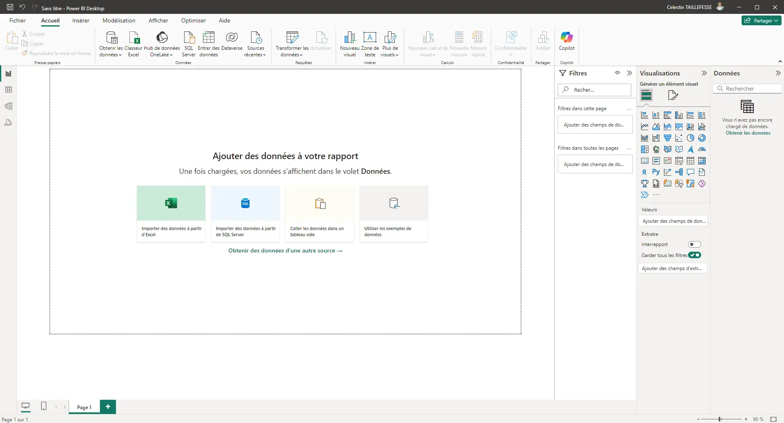This screenshot has height=423, width=784.
Task: Select the clustered column chart visual
Action: coord(679,115)
